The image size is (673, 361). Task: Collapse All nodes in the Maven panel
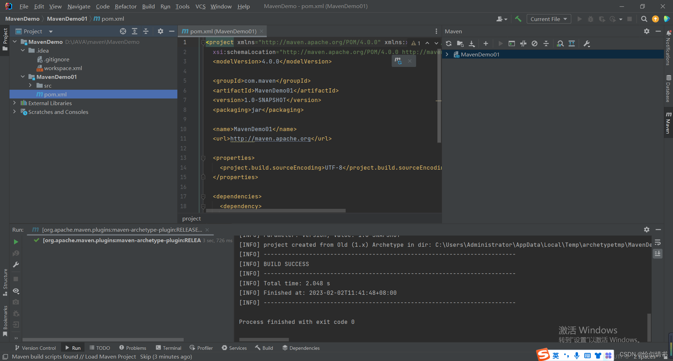546,43
